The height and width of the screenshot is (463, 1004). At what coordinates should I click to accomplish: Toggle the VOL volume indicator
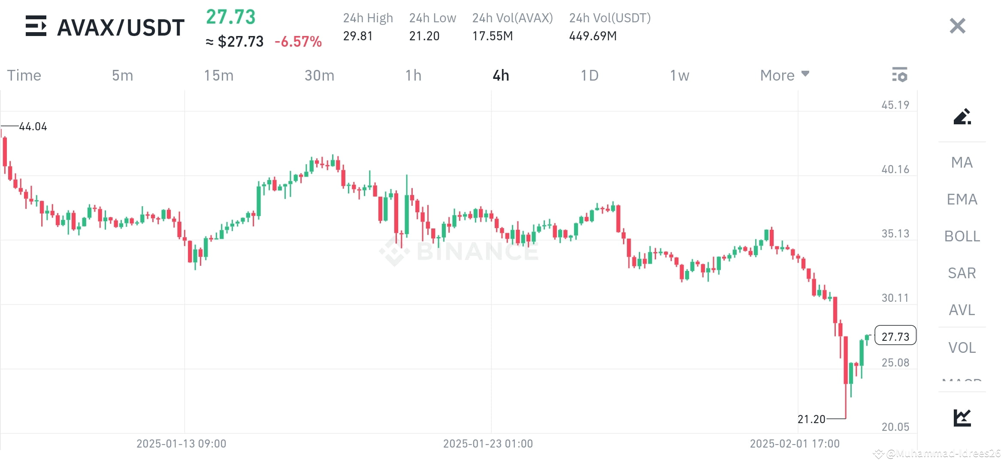coord(962,347)
